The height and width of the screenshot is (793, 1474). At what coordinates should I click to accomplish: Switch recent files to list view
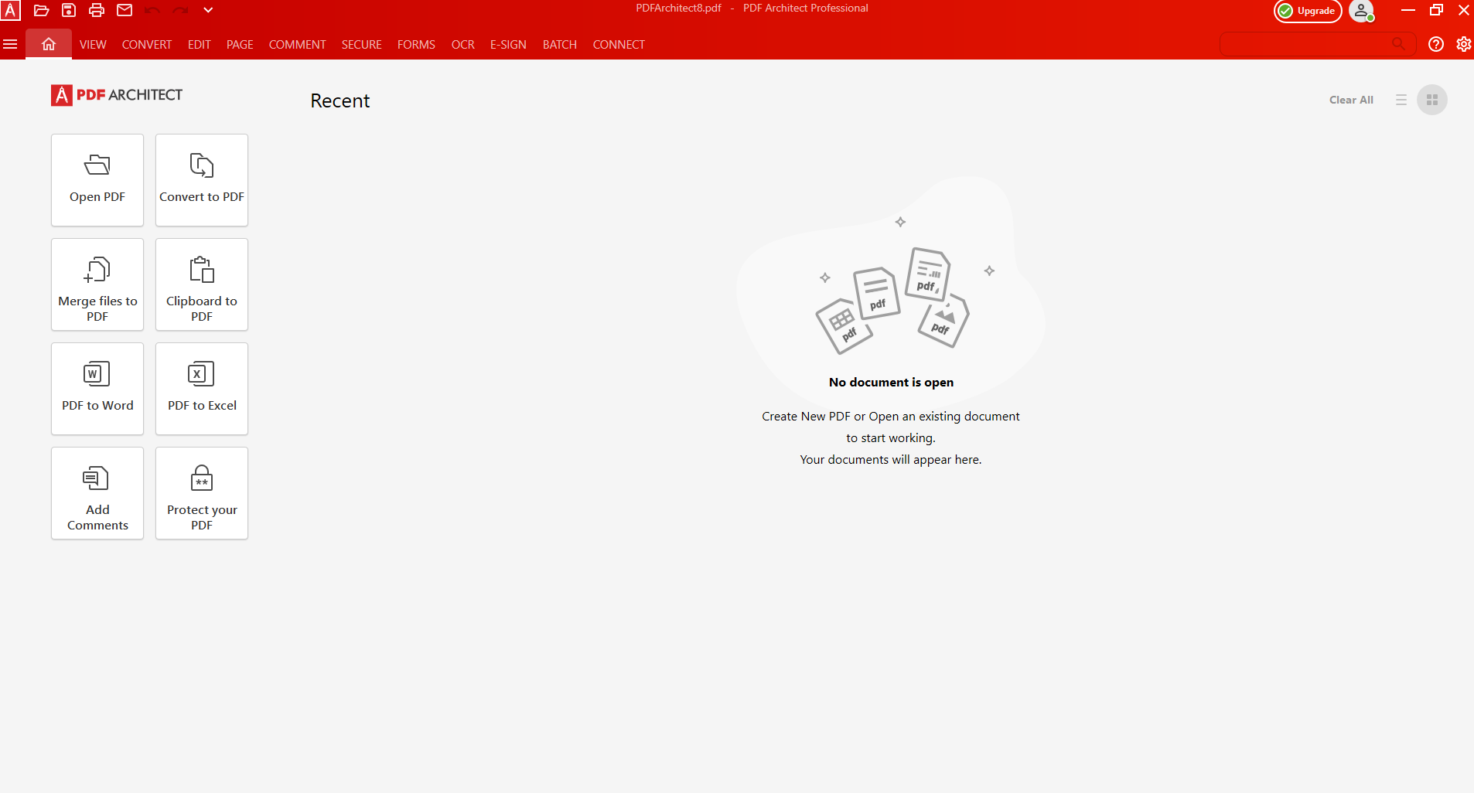click(x=1401, y=100)
